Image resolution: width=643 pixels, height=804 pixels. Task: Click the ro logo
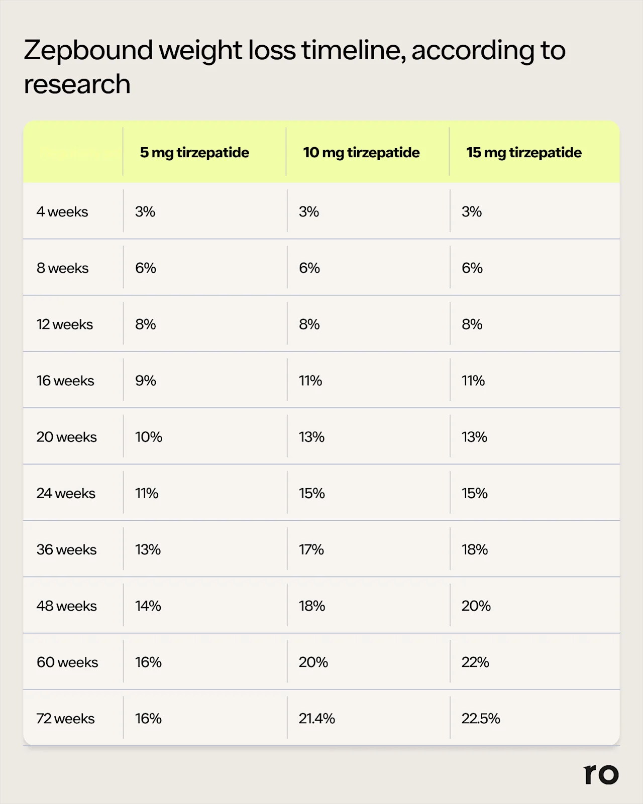coord(601,774)
